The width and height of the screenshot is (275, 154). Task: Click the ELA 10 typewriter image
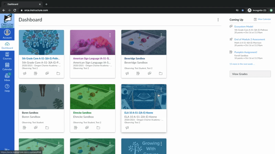144,97
